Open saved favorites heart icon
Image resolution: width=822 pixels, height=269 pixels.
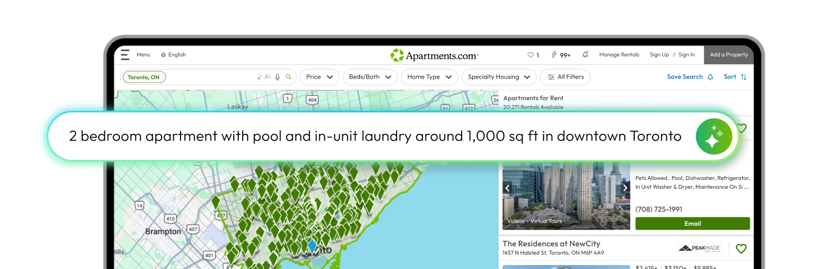click(530, 55)
